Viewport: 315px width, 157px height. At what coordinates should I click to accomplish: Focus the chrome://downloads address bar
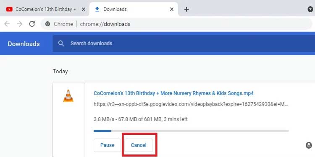tap(176, 24)
